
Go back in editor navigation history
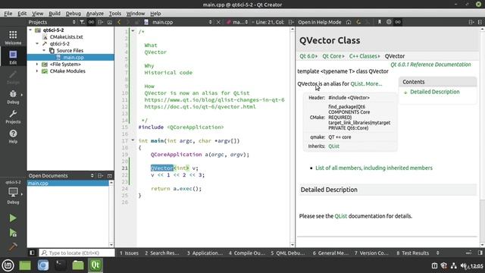[119, 22]
